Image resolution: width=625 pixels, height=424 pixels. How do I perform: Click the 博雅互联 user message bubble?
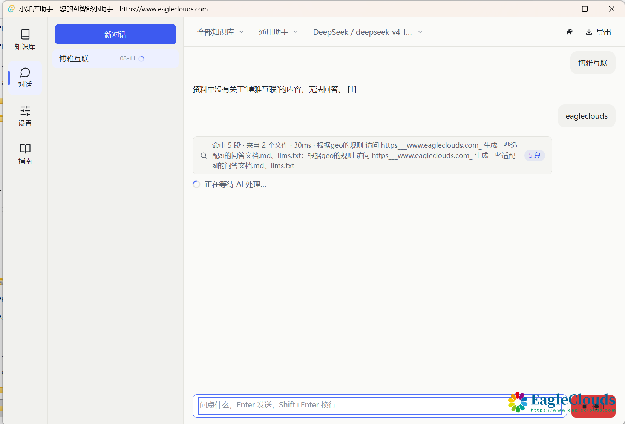click(593, 63)
